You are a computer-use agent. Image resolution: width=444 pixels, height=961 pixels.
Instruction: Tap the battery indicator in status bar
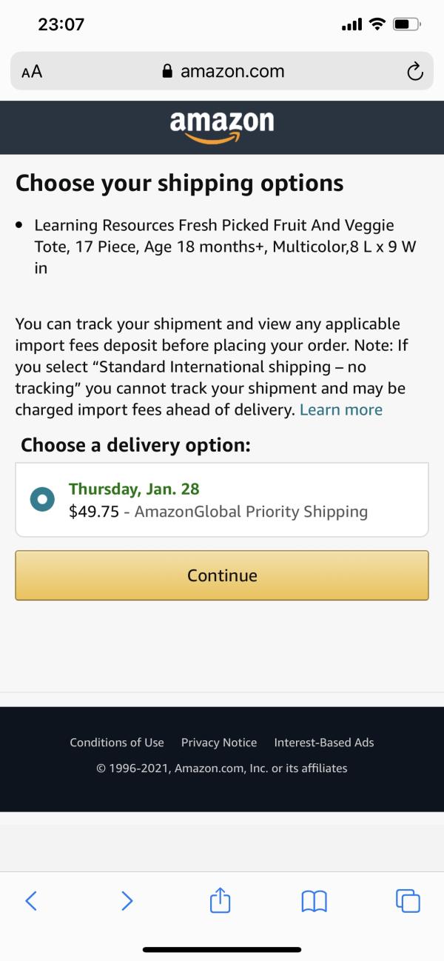[406, 24]
